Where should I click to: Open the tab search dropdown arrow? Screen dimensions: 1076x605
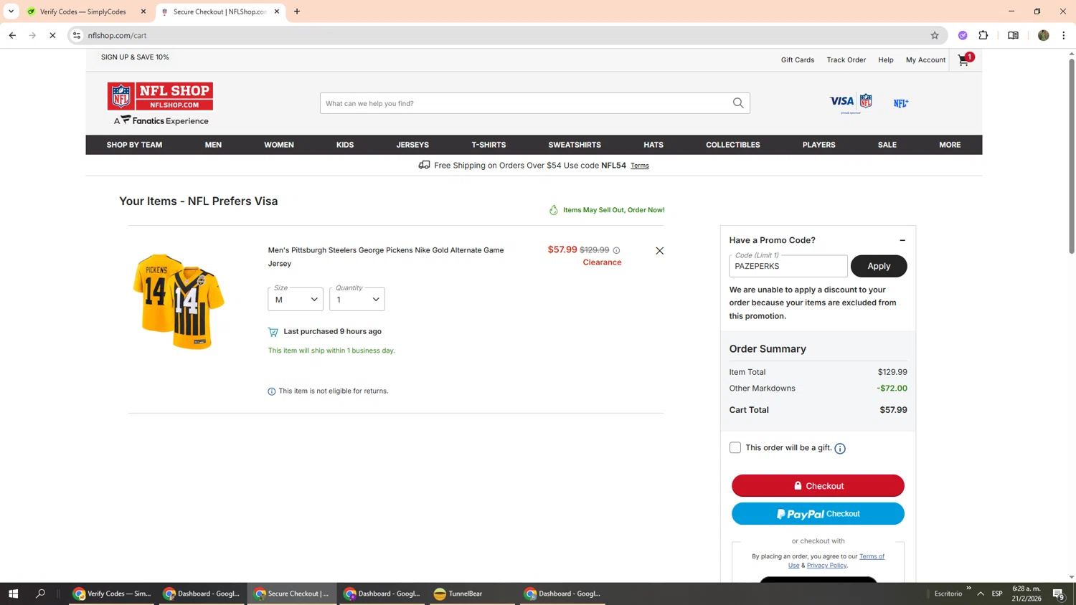click(11, 11)
